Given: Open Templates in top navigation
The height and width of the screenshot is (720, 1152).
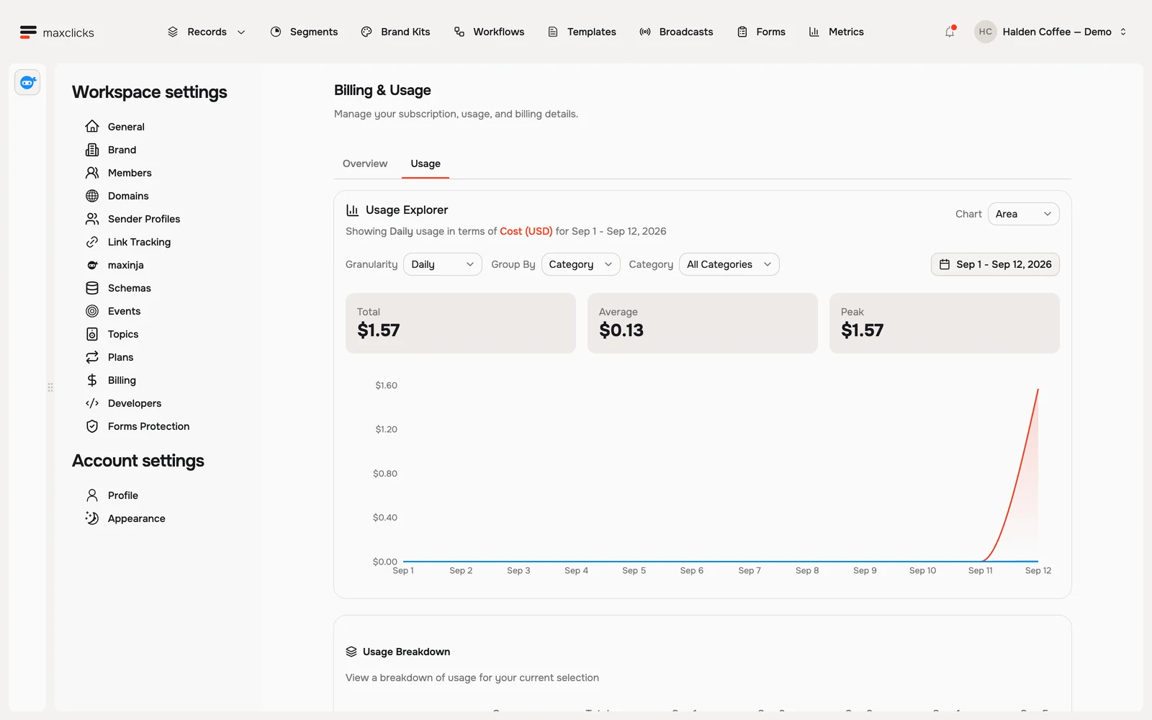Looking at the screenshot, I should pyautogui.click(x=582, y=32).
